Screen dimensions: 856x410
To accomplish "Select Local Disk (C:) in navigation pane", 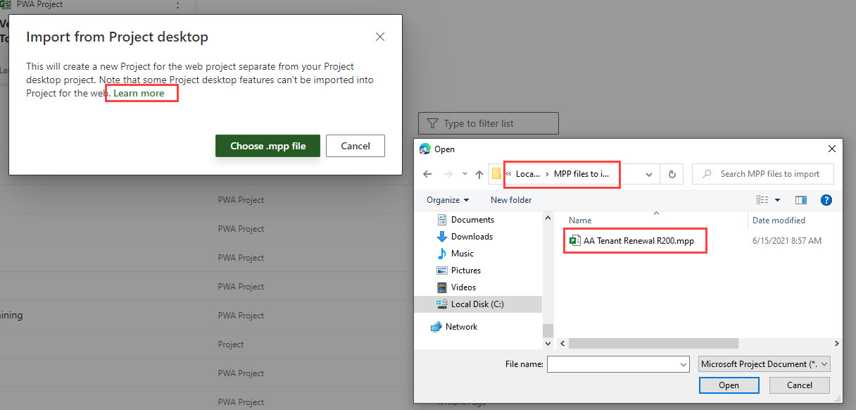I will (x=477, y=304).
